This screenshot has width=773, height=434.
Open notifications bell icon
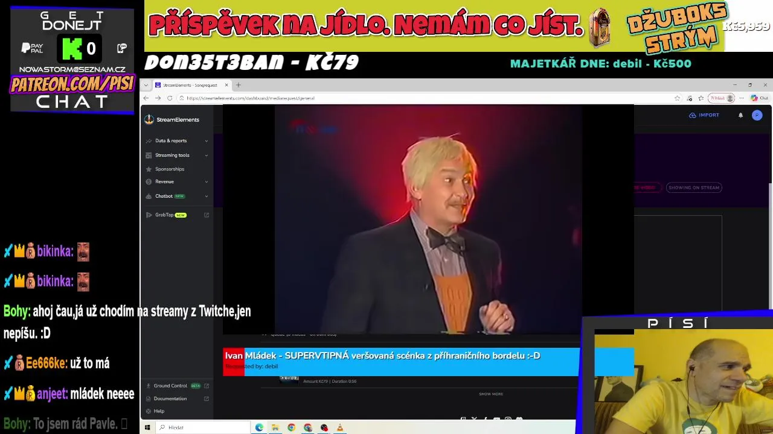740,115
